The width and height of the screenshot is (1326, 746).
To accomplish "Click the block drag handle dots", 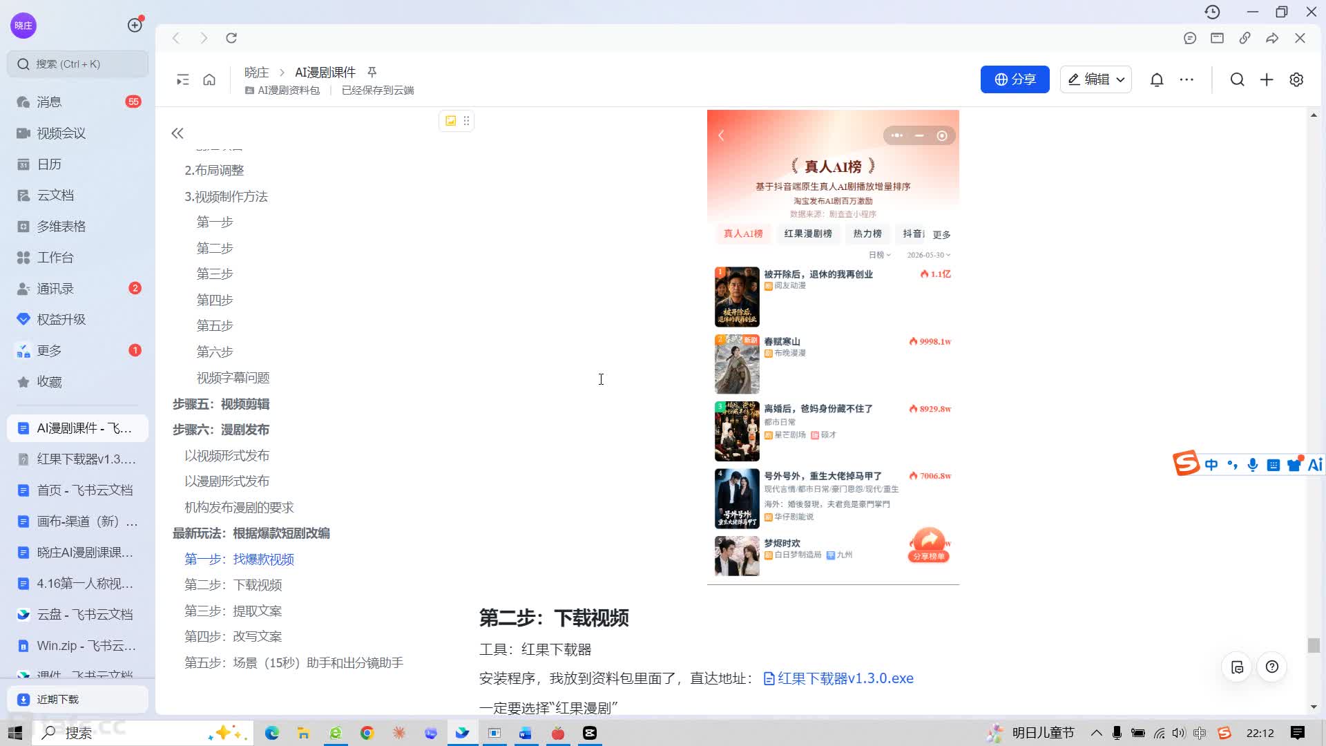I will (467, 121).
